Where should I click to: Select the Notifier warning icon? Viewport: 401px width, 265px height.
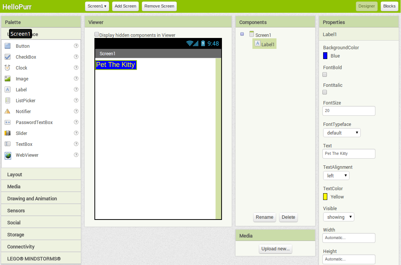point(8,111)
